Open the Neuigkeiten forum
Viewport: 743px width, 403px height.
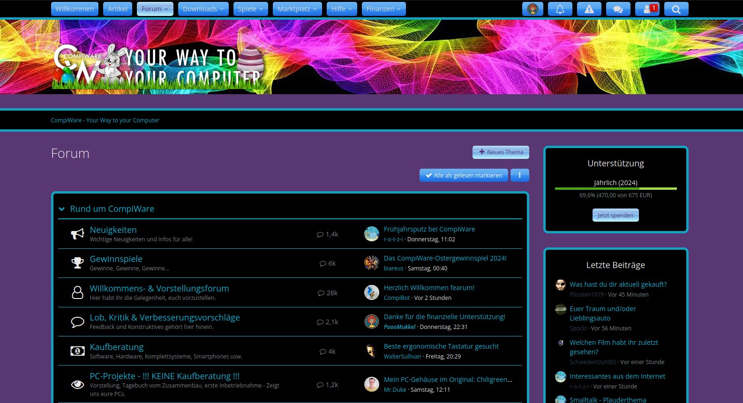pyautogui.click(x=113, y=230)
